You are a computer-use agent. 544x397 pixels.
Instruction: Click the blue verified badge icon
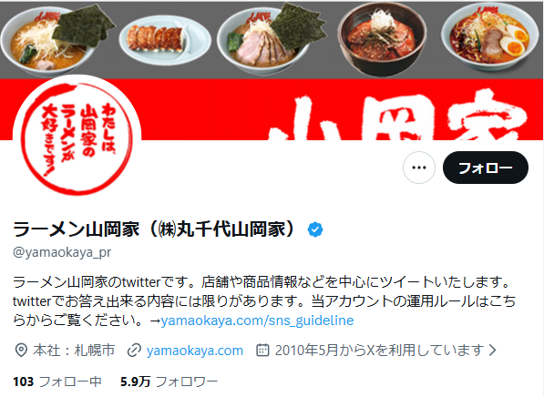pos(315,229)
